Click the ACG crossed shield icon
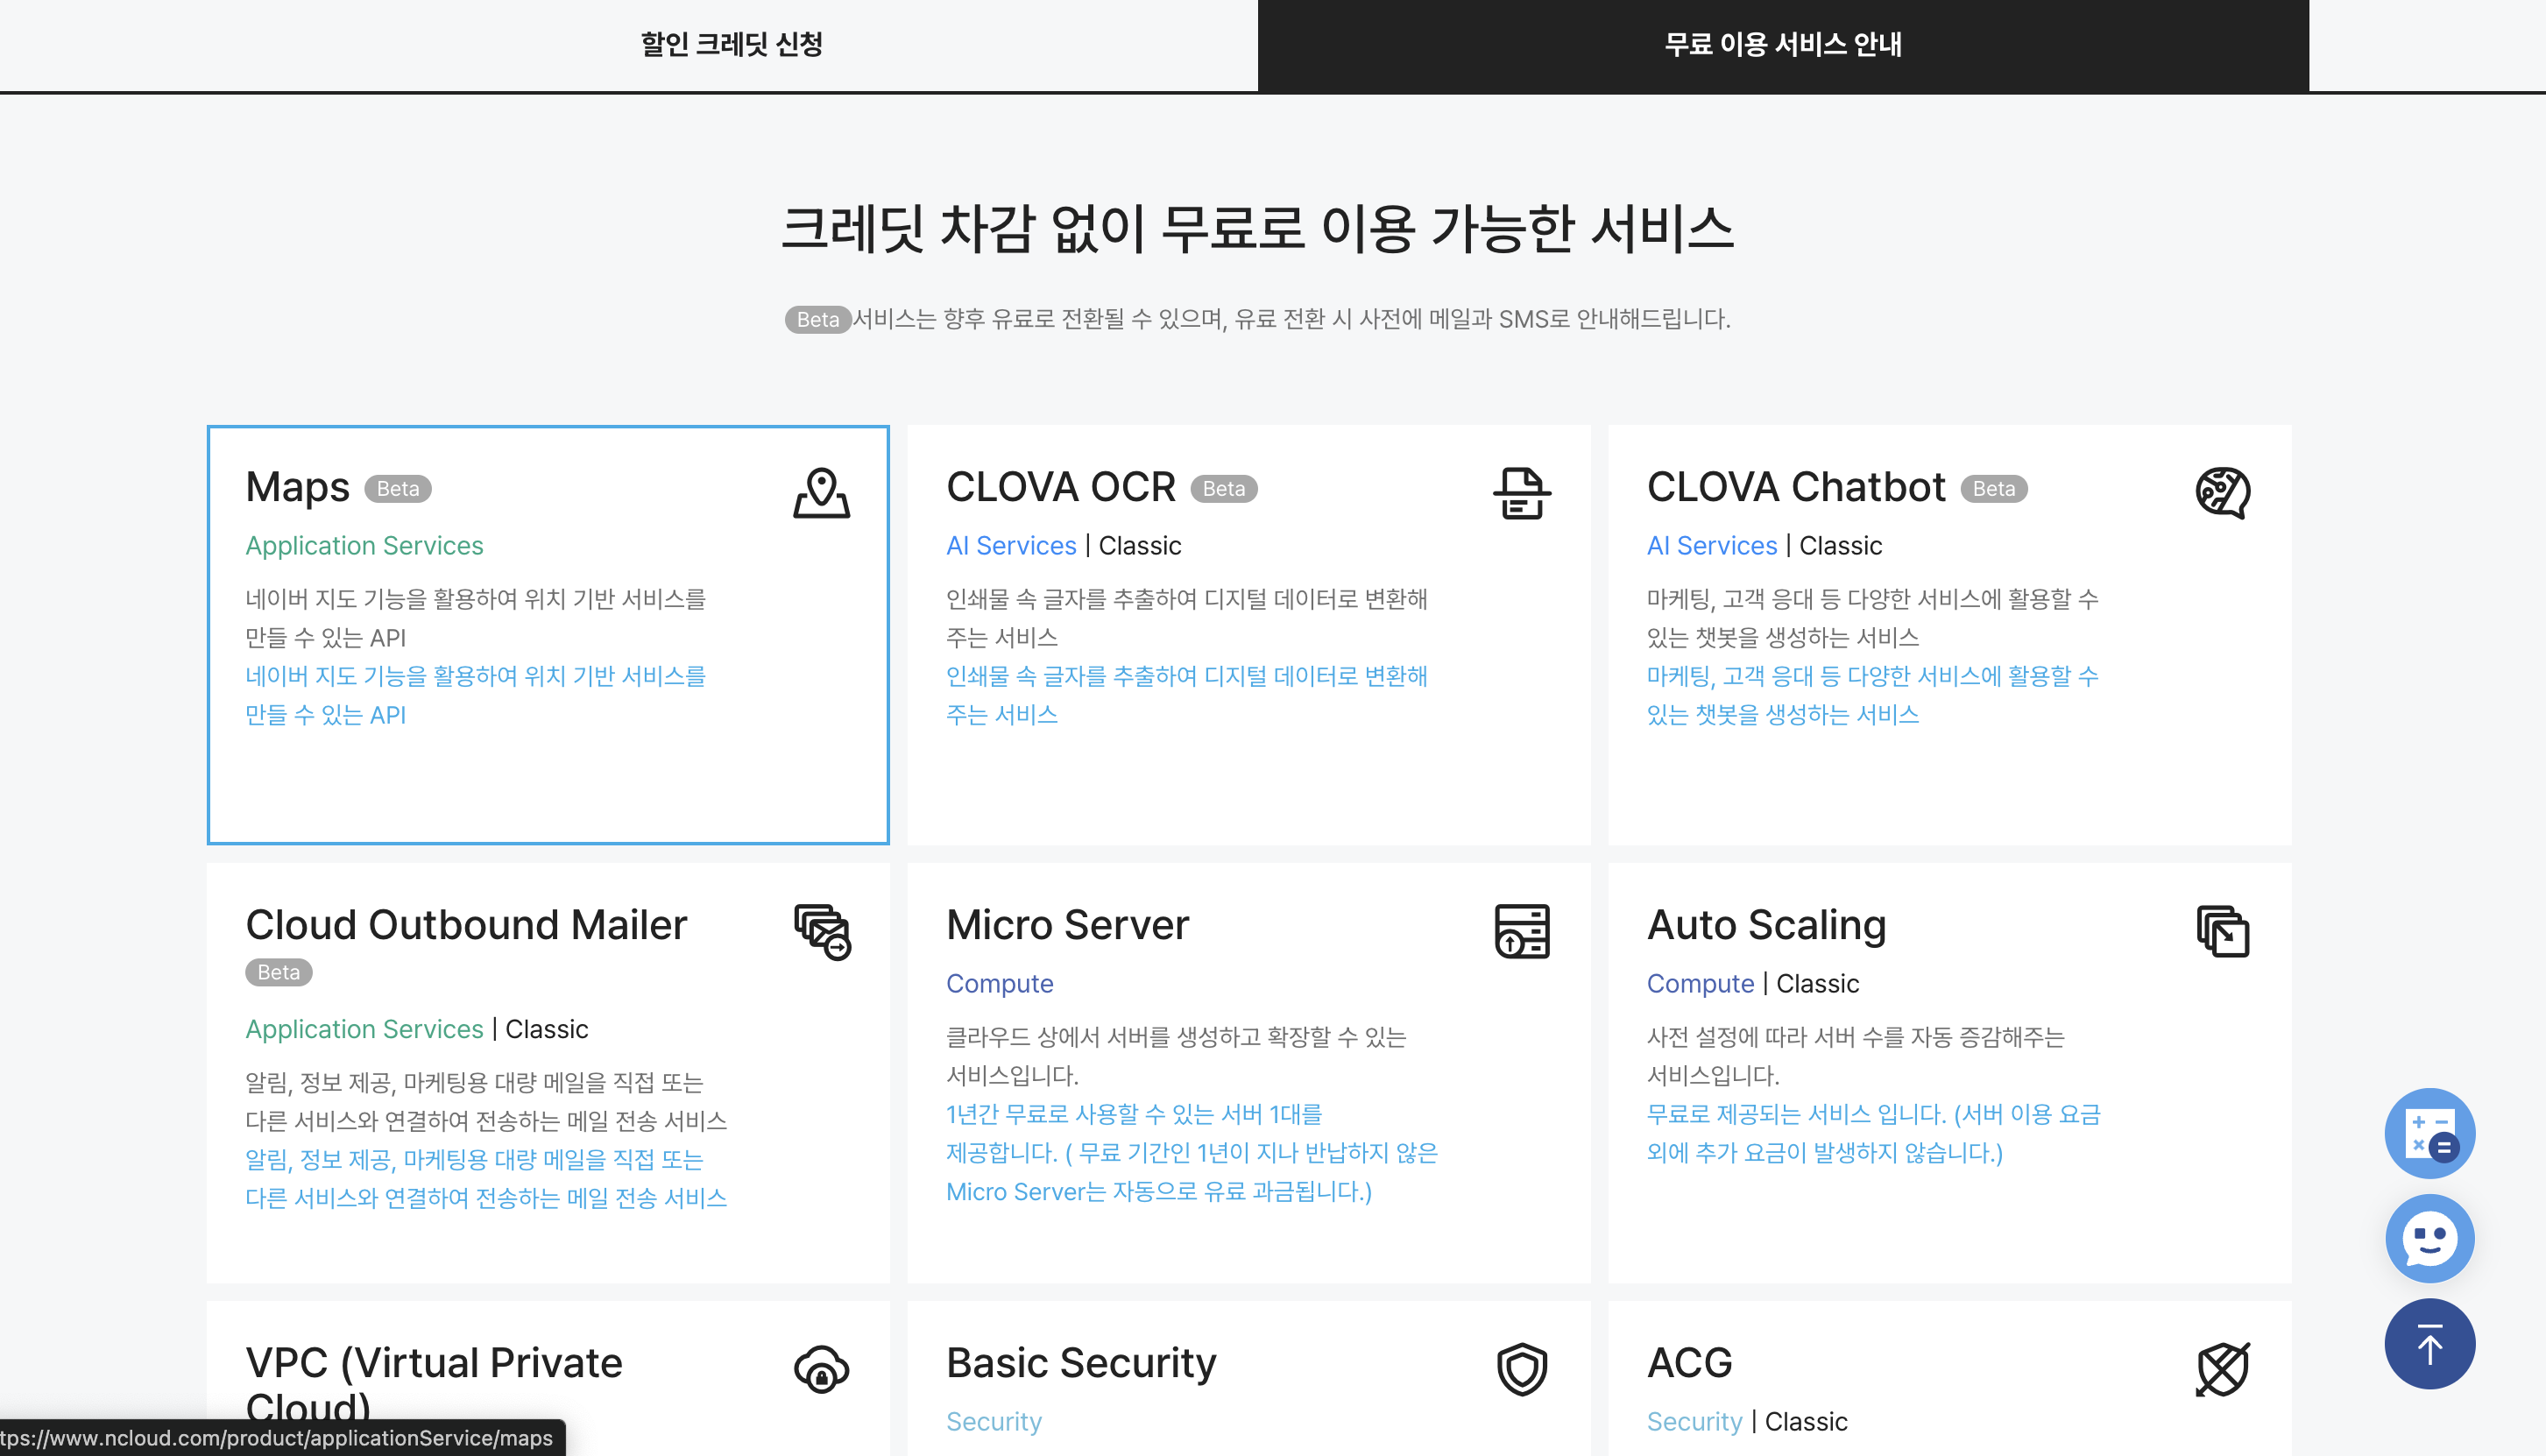The height and width of the screenshot is (1456, 2546). pyautogui.click(x=2222, y=1369)
